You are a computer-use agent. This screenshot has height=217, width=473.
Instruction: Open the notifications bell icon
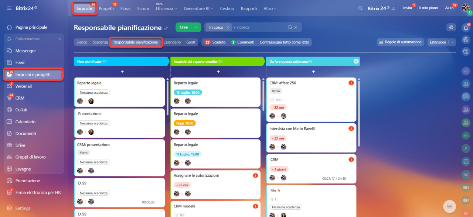pos(466,28)
